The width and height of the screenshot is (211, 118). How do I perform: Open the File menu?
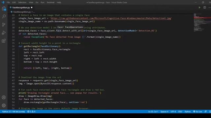click(x=8, y=2)
